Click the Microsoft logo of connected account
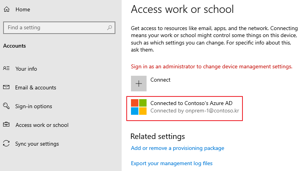Screen dimensions: 306x171 click(138, 107)
